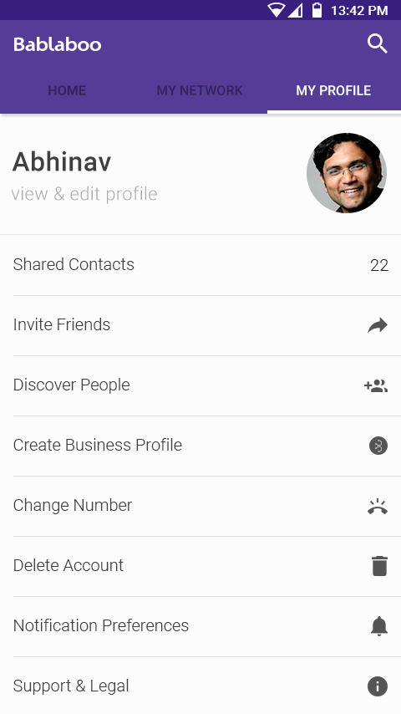This screenshot has width=401, height=714.
Task: Tap the shared contacts count 22
Action: point(379,266)
